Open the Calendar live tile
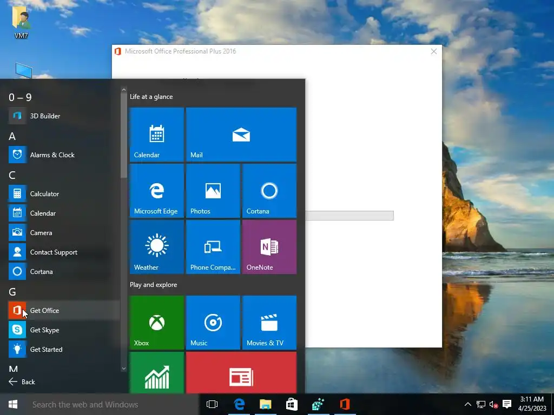The image size is (554, 415). click(x=156, y=135)
